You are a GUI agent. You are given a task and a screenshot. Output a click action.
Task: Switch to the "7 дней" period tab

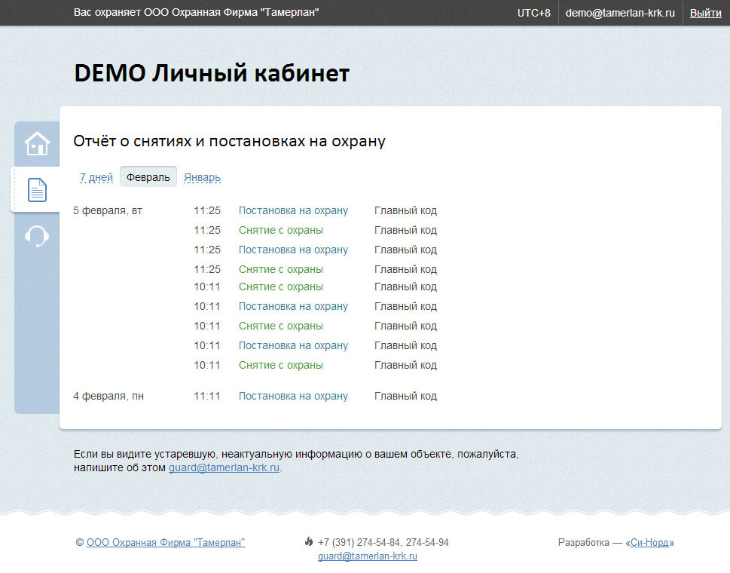point(96,178)
